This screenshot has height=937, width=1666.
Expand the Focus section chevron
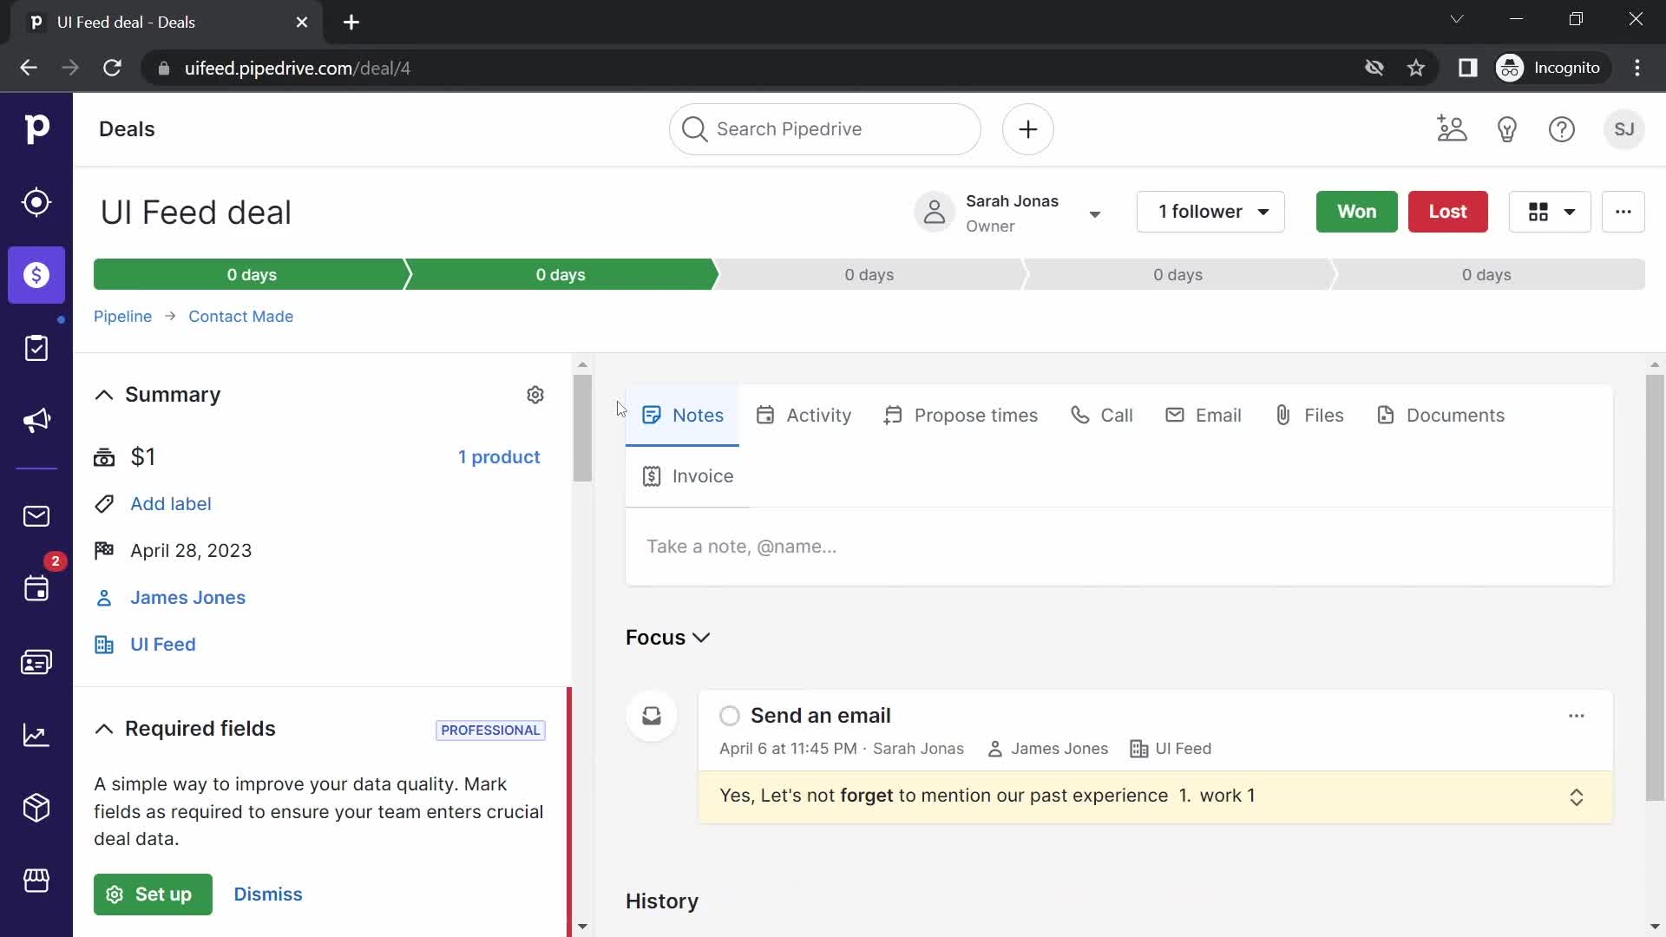pyautogui.click(x=703, y=639)
